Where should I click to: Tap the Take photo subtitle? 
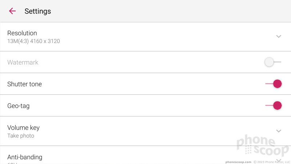[21, 136]
